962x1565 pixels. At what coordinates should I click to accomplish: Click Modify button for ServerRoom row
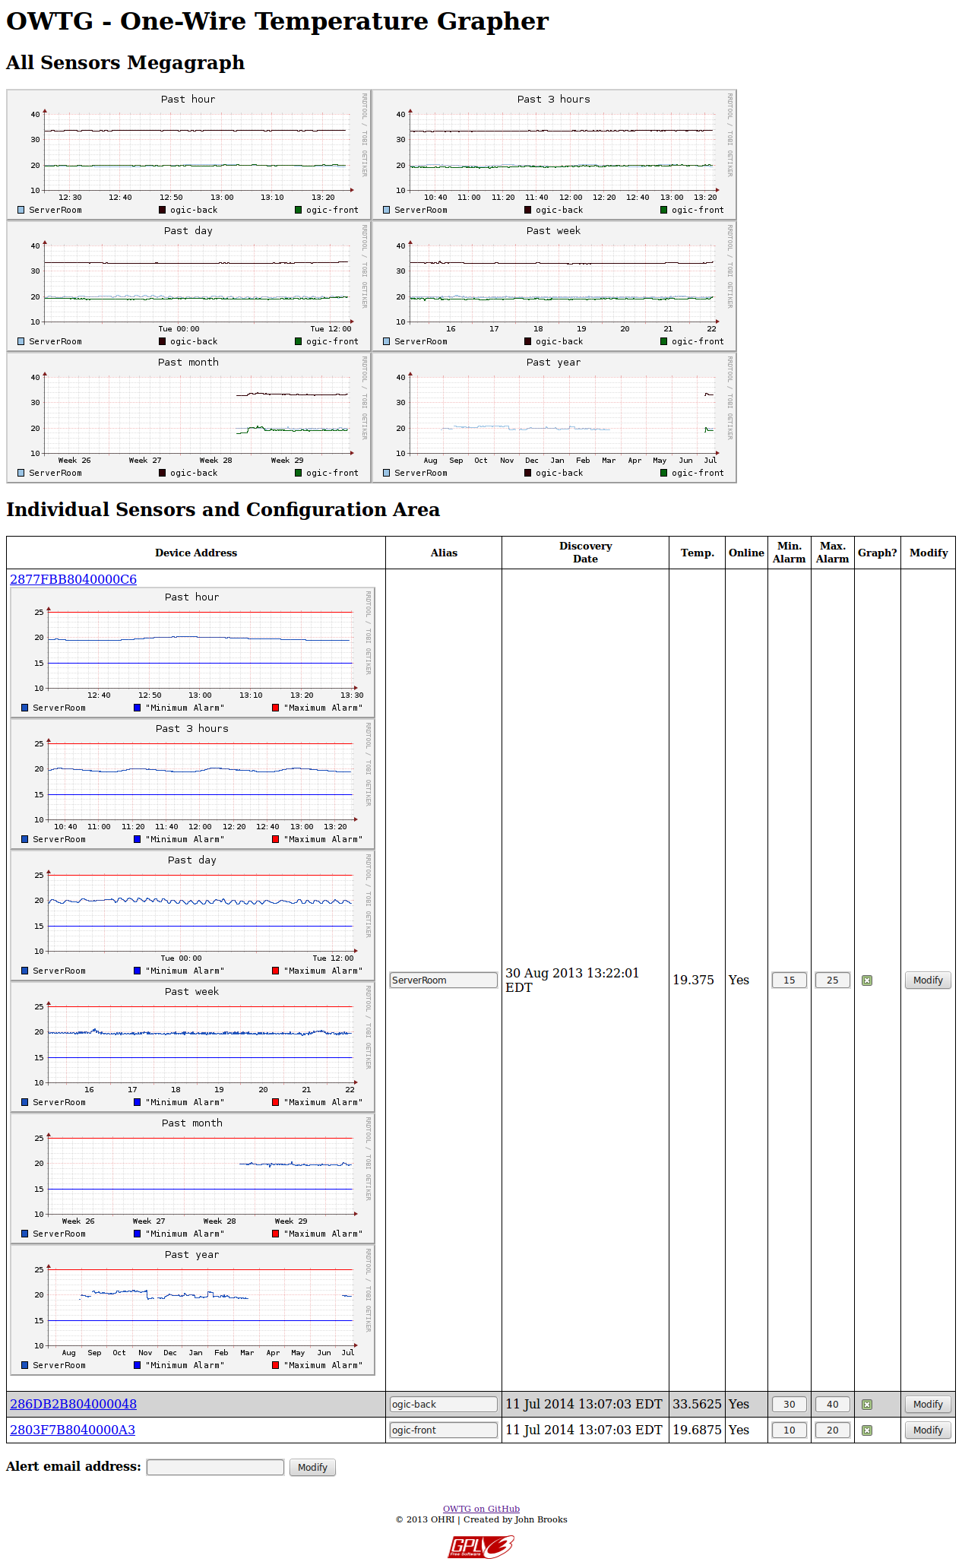point(928,981)
